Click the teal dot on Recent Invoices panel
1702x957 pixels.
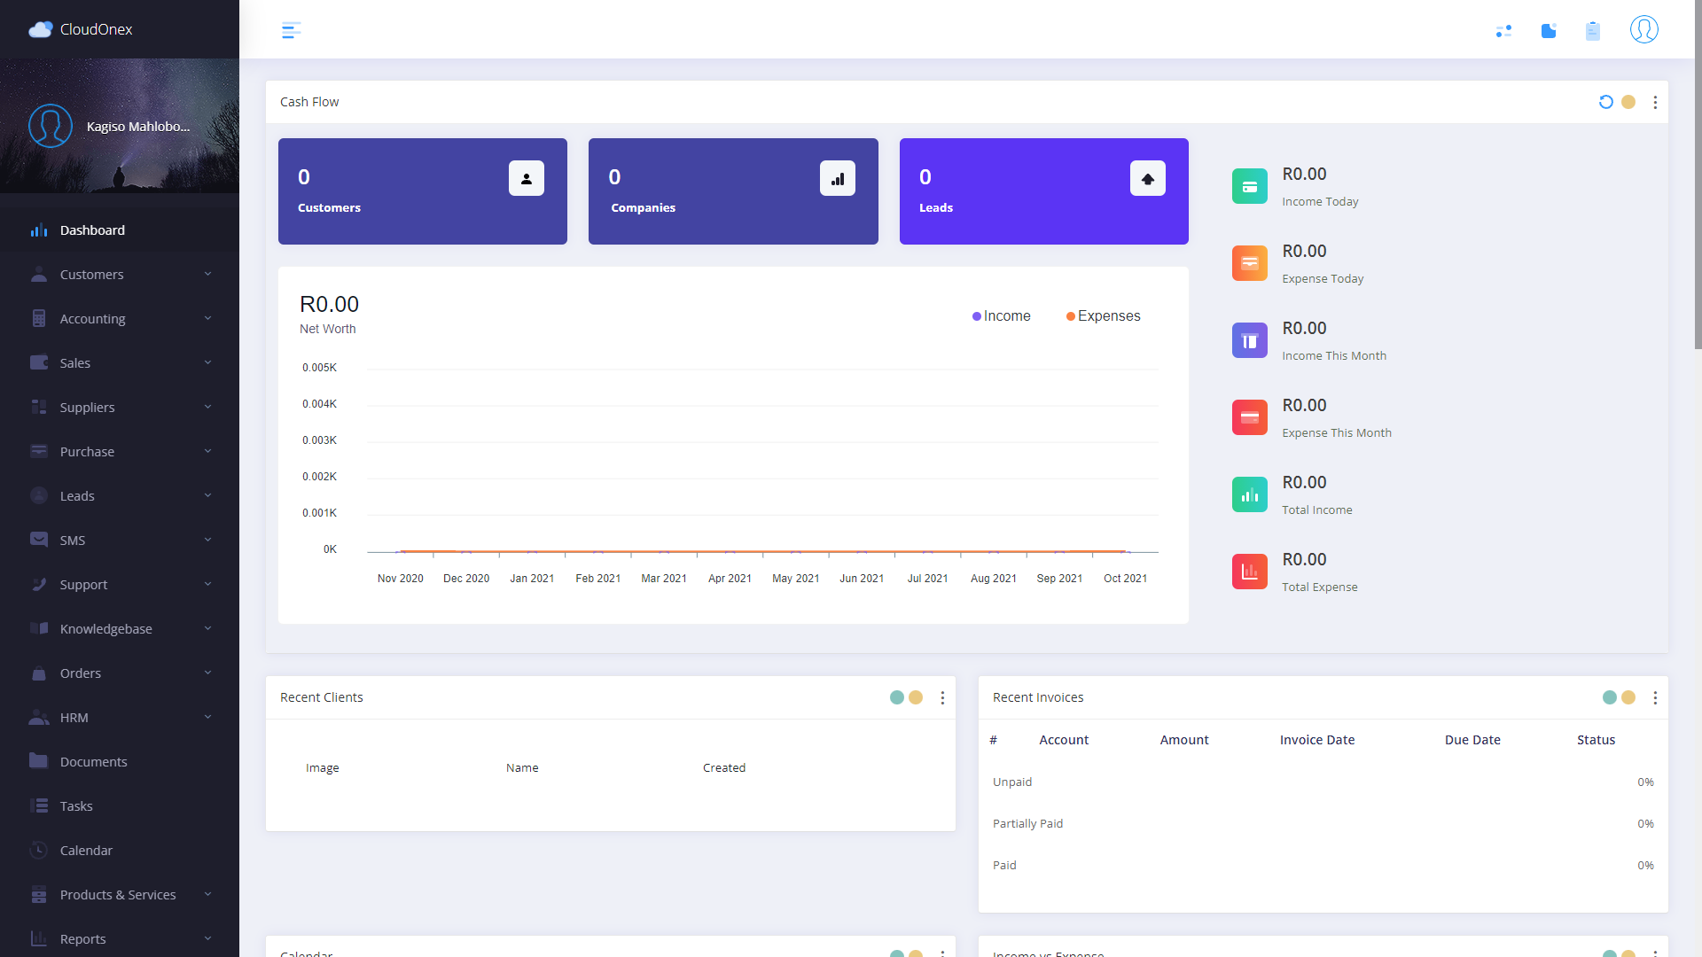point(1610,697)
